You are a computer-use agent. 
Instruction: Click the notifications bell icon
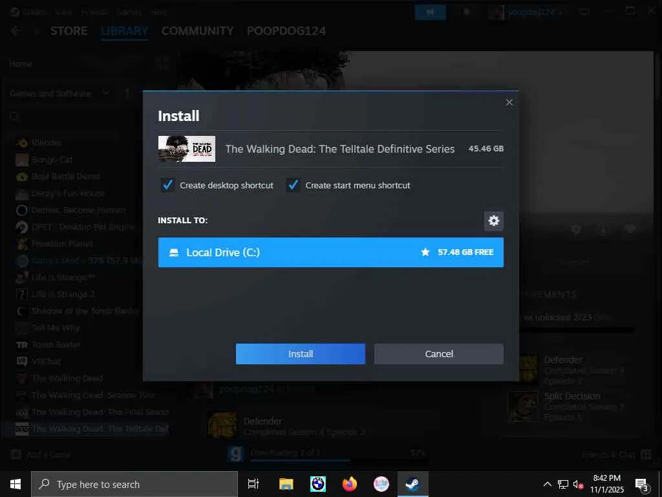tap(467, 12)
